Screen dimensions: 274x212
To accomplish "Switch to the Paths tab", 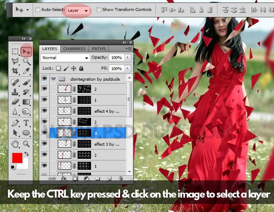I will point(99,49).
